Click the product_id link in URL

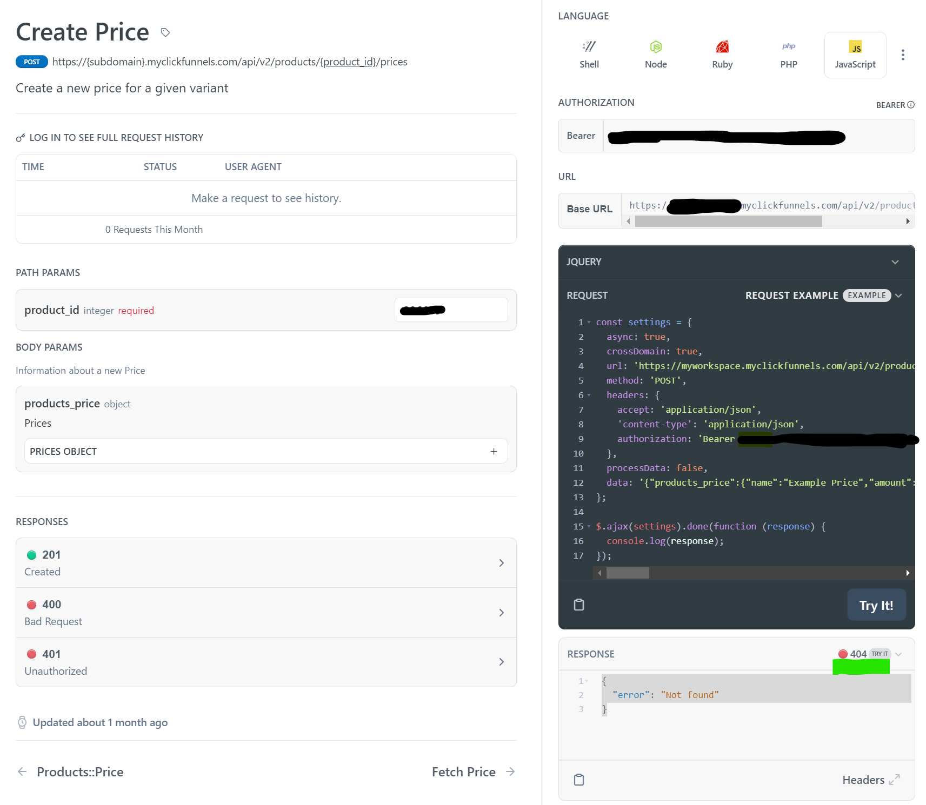[348, 62]
